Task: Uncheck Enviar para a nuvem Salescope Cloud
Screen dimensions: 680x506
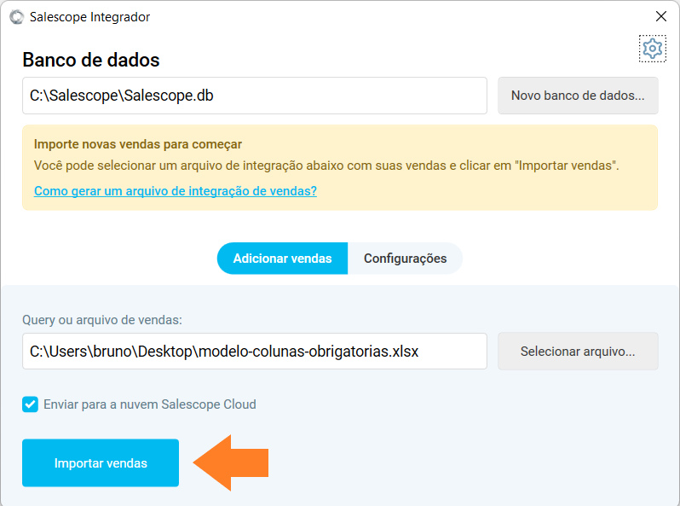Action: point(30,404)
